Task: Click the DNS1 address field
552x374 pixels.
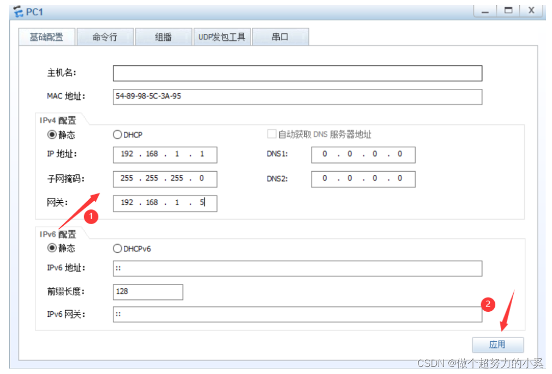Action: point(363,155)
